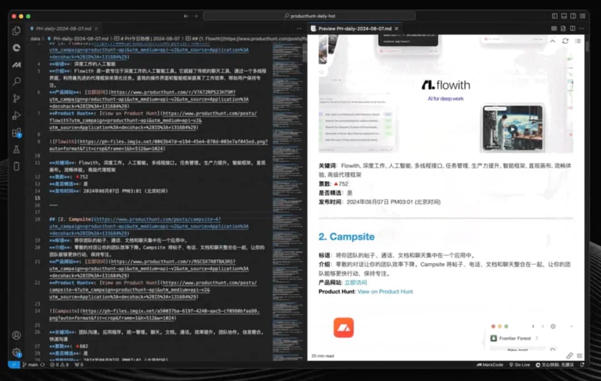Screen dimensions: 601x381
Task: Open the Explorer view in activity bar
Action: (x=17, y=31)
